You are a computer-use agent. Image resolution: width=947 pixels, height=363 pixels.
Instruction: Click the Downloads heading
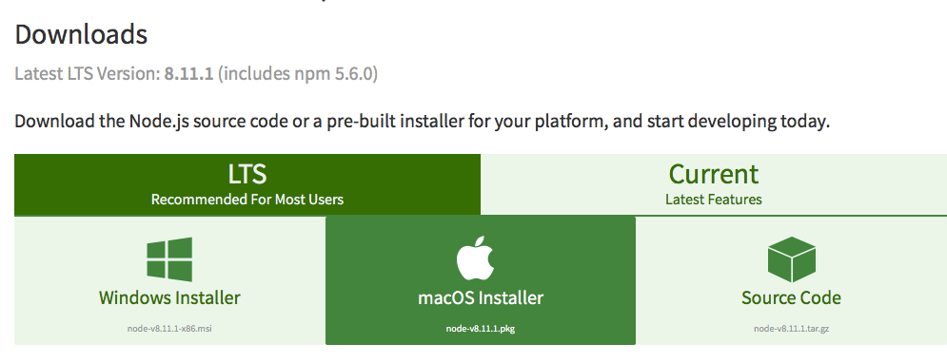coord(81,34)
